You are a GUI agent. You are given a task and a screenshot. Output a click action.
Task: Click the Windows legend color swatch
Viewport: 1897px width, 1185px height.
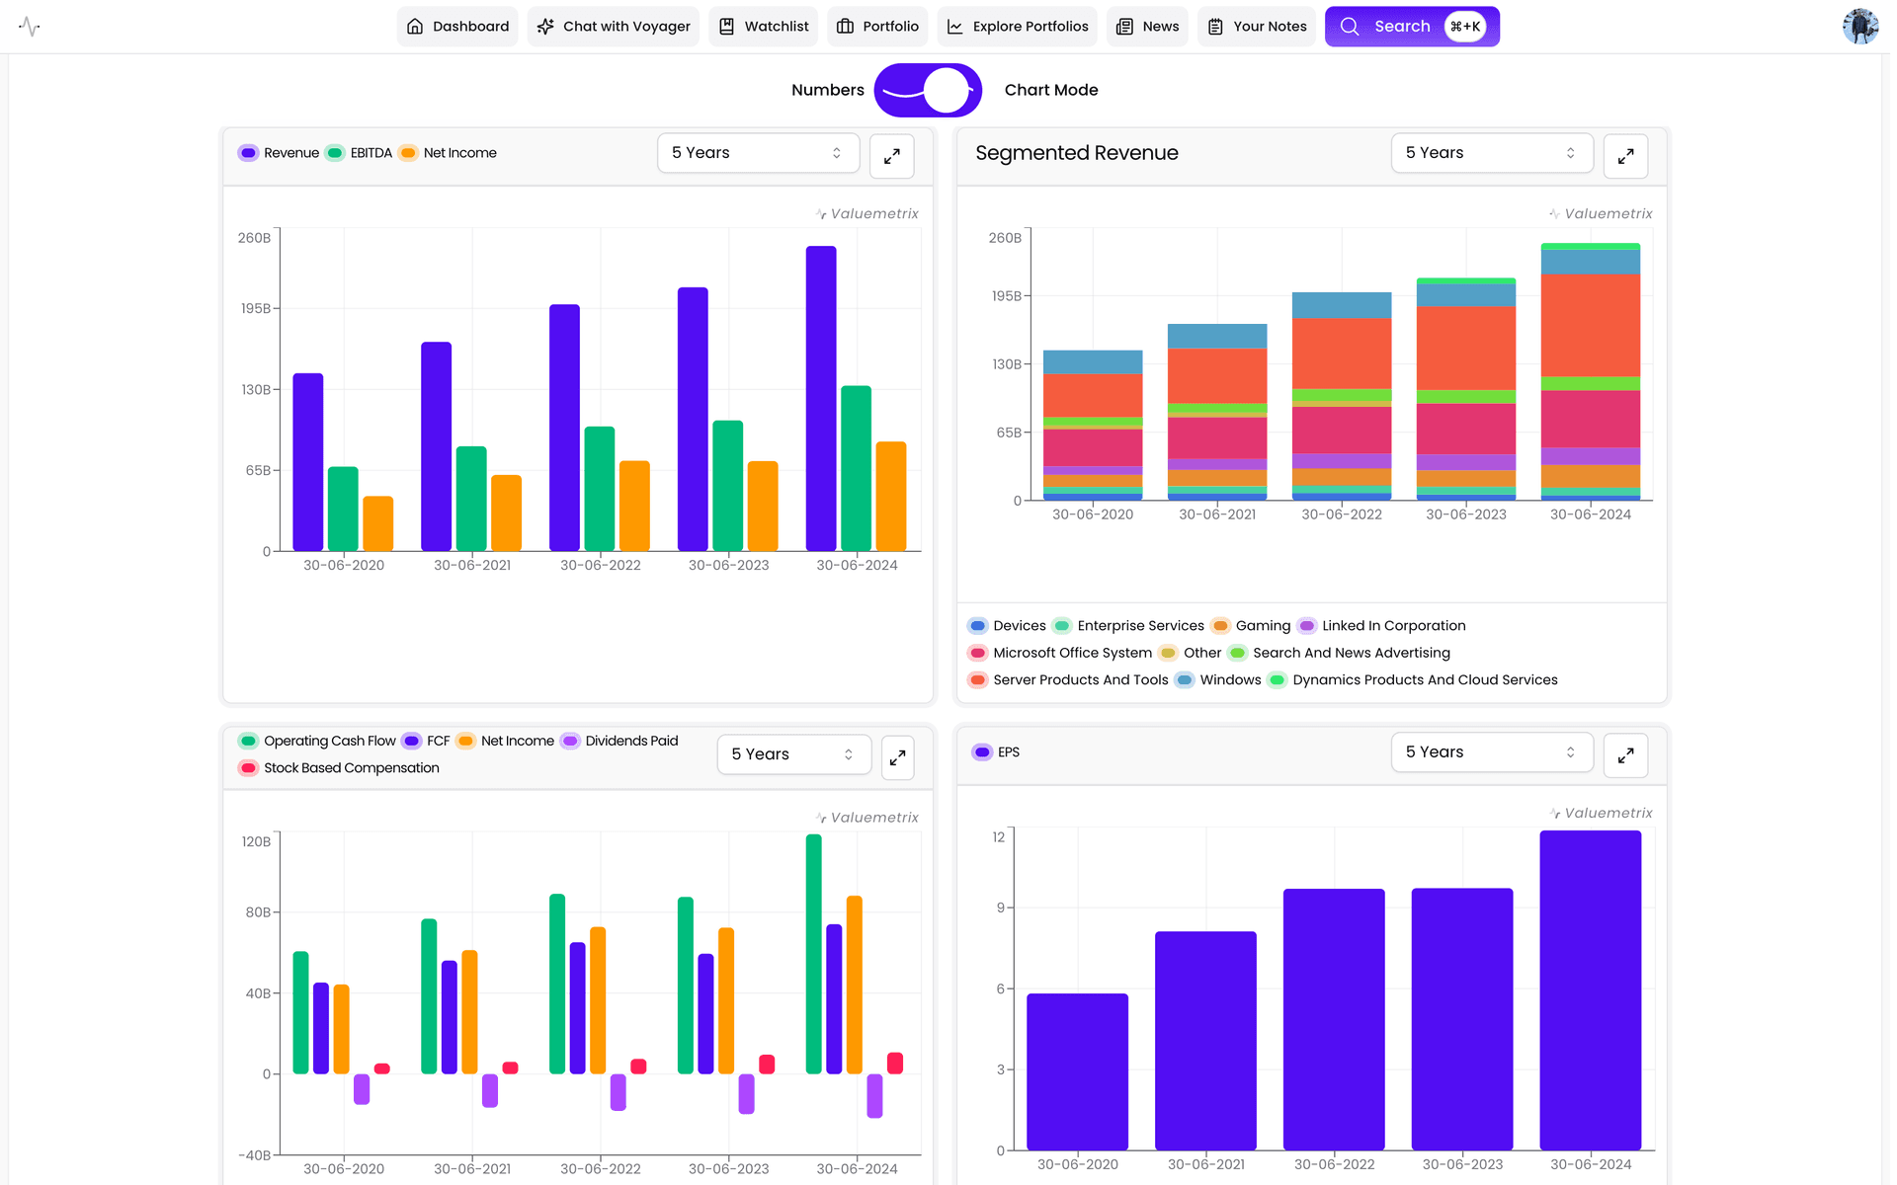coord(1183,679)
